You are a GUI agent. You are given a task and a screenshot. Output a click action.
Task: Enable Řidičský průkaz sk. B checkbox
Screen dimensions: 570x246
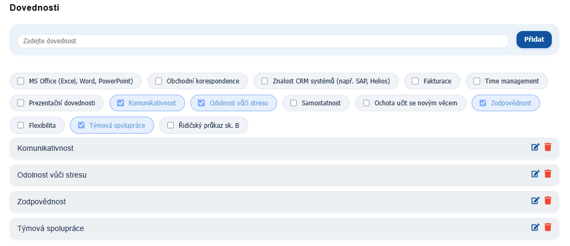[x=171, y=125]
